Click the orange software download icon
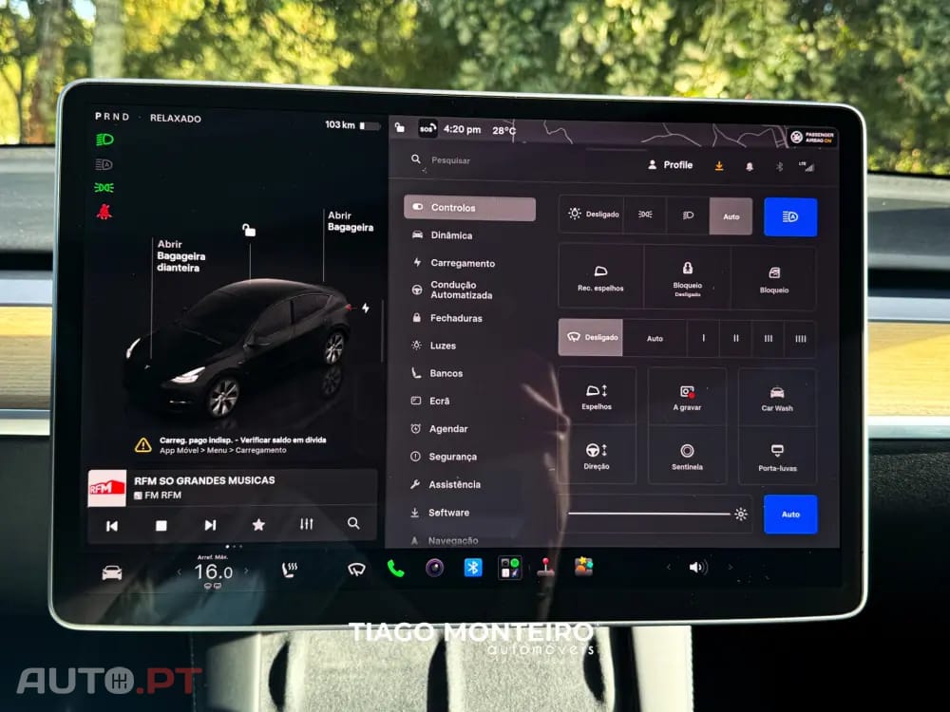Viewport: 950px width, 712px height. click(x=719, y=166)
